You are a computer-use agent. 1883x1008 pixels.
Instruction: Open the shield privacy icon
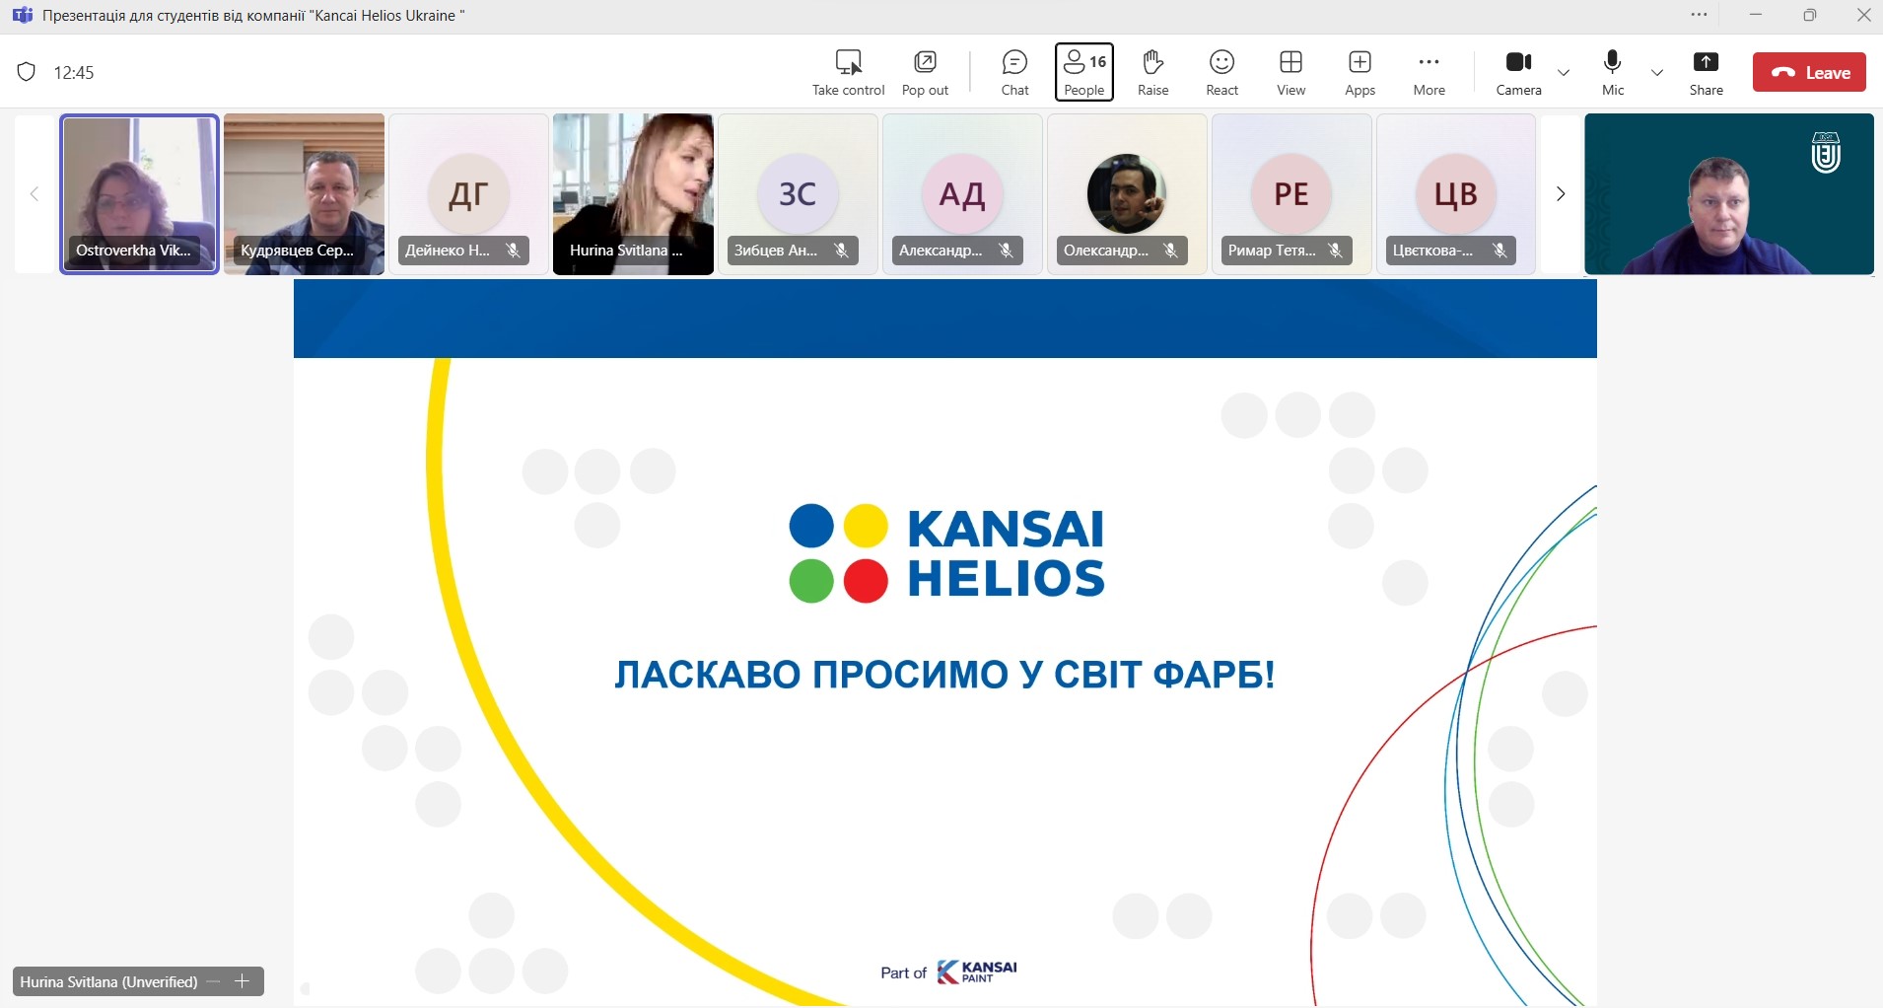[27, 72]
